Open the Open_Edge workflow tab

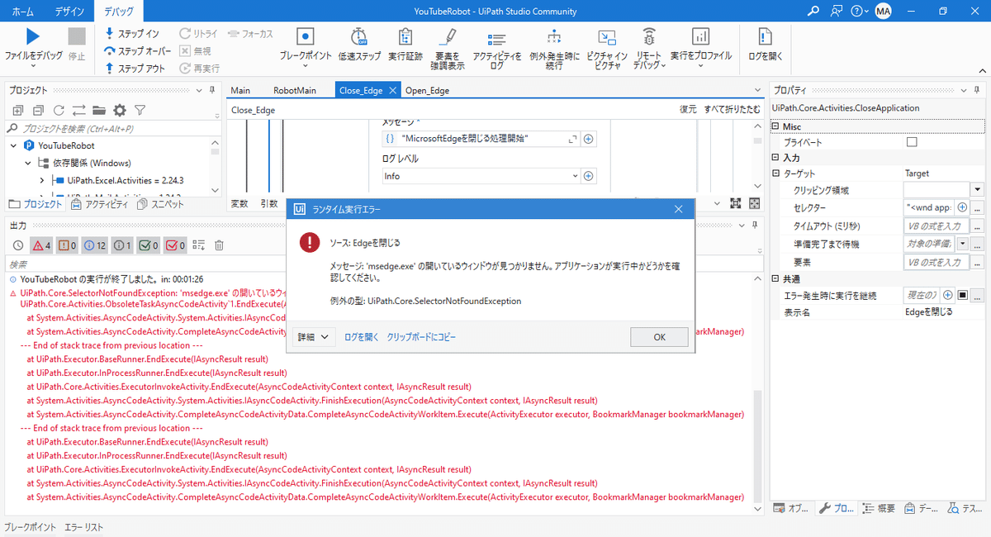(428, 90)
